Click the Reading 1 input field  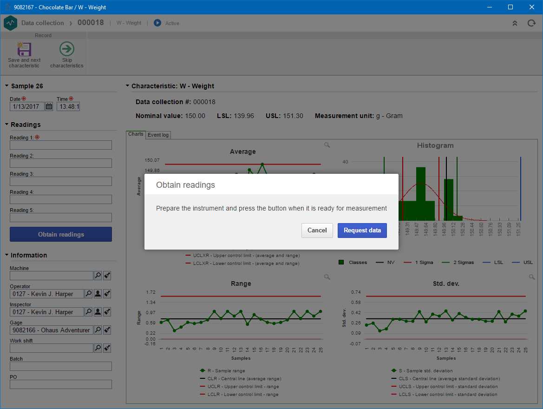point(61,145)
